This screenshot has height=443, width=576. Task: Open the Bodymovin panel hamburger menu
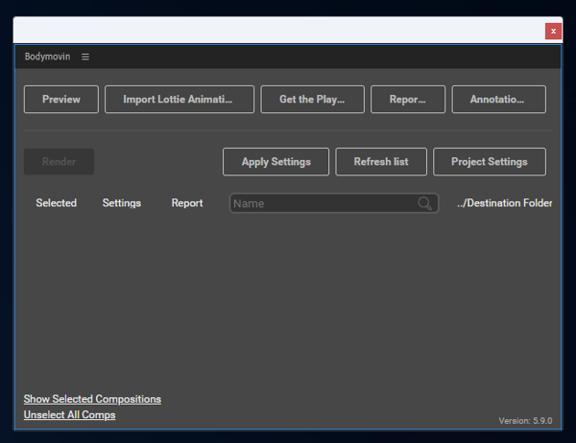[x=85, y=57]
